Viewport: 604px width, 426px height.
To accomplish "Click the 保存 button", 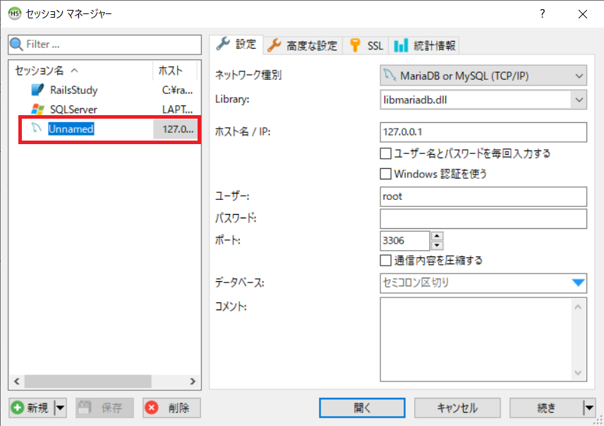I will (x=104, y=408).
